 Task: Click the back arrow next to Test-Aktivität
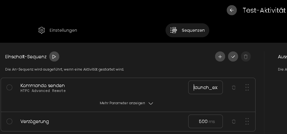(x=232, y=10)
